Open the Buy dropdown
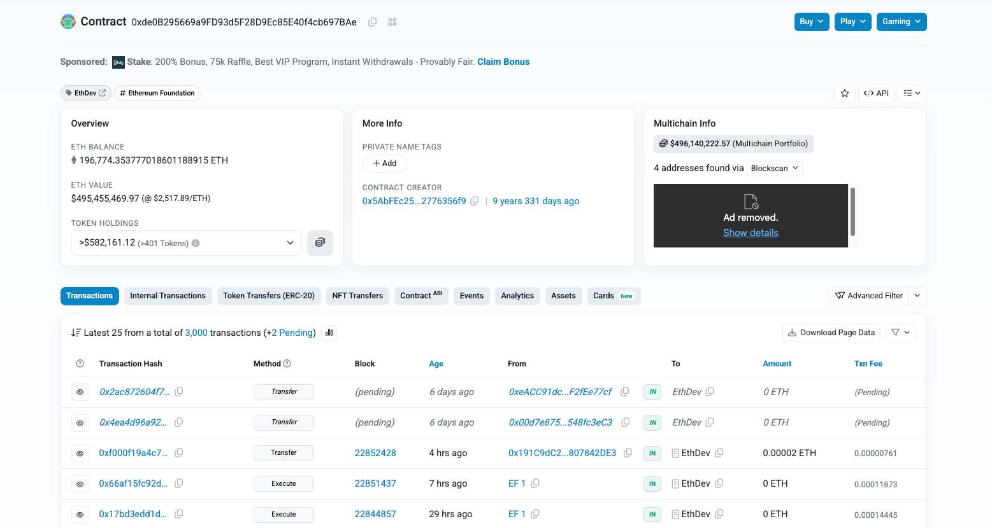The image size is (992, 528). (x=812, y=22)
